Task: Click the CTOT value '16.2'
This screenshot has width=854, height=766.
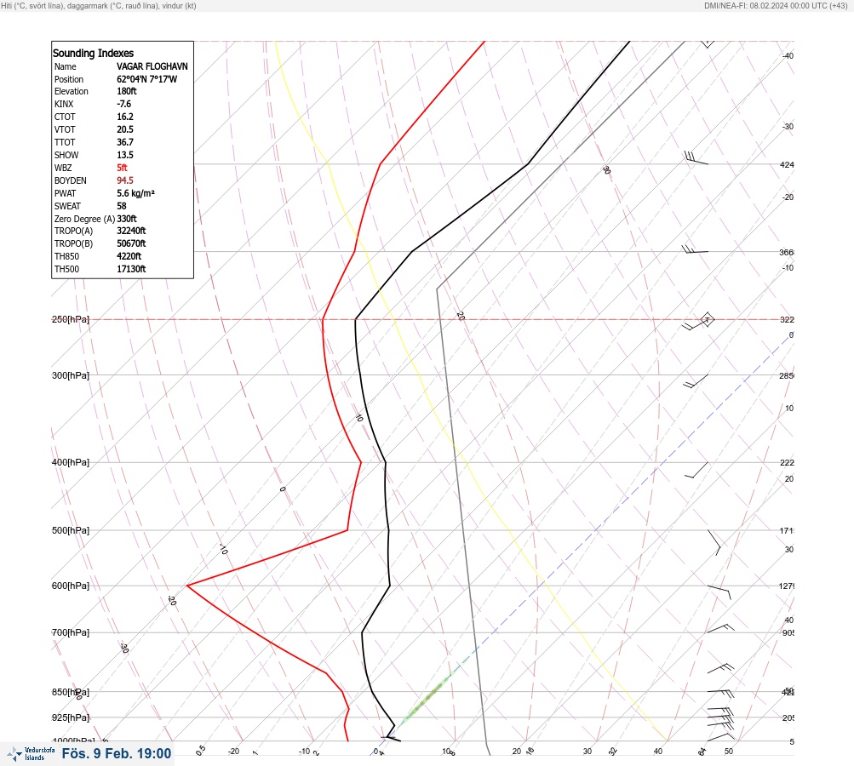Action: pos(124,117)
